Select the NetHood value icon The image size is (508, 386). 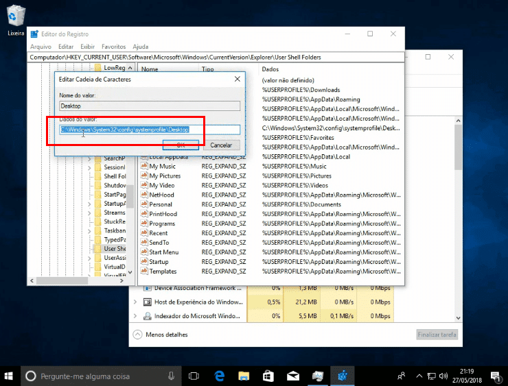144,195
